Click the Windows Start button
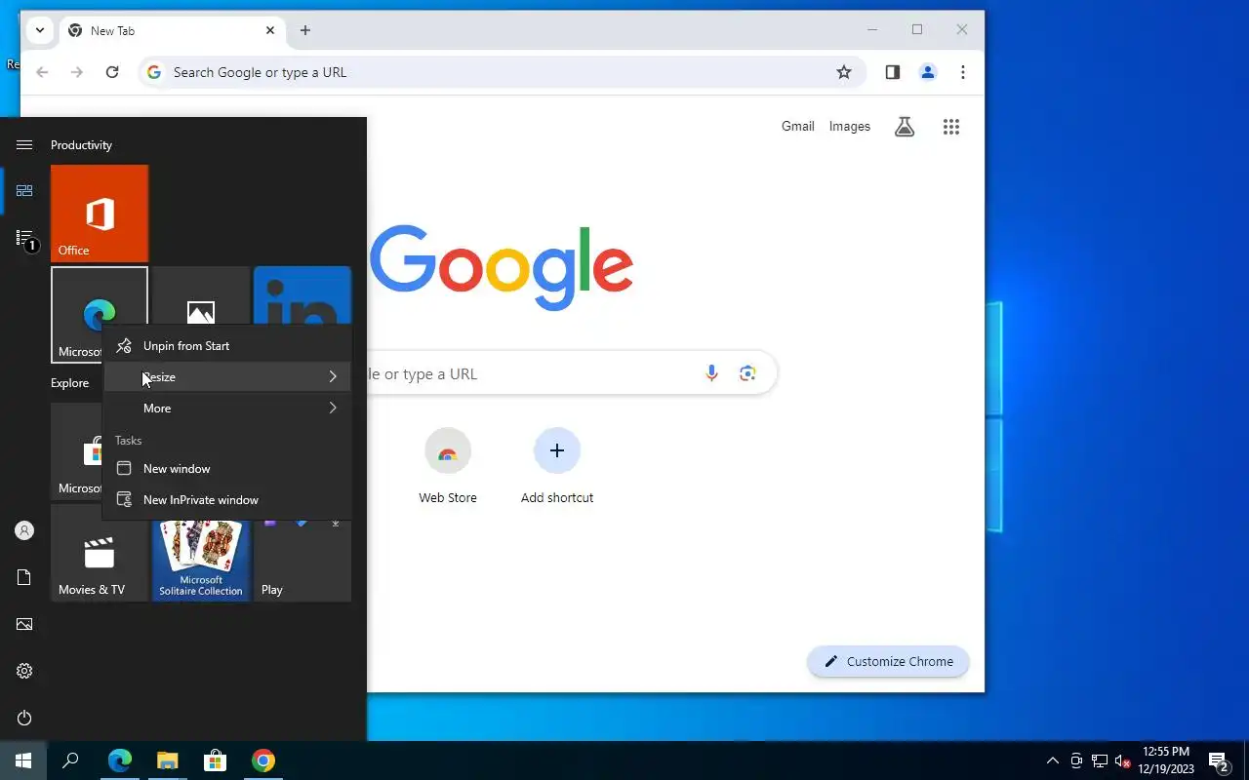Viewport: 1249px width, 780px height. [23, 760]
